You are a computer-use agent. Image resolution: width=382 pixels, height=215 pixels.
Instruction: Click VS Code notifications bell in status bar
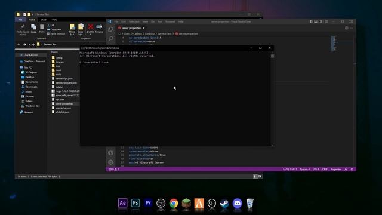352,169
